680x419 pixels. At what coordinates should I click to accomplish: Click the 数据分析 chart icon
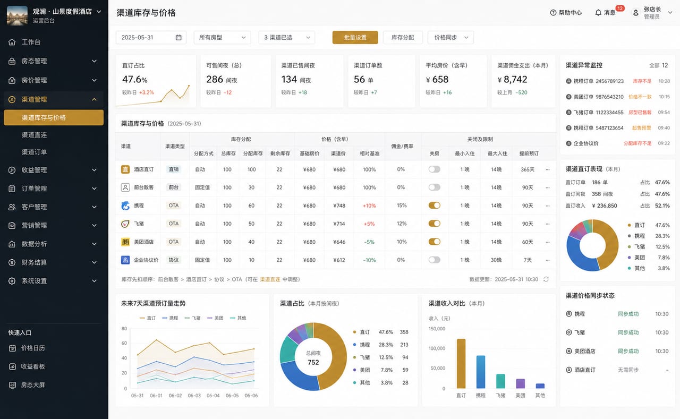[x=12, y=244]
